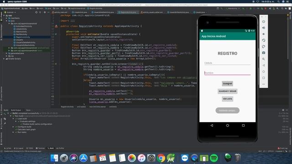This screenshot has height=164, width=292.
Task: Switch to ListaActivity.java editor tab
Action: click(80, 12)
